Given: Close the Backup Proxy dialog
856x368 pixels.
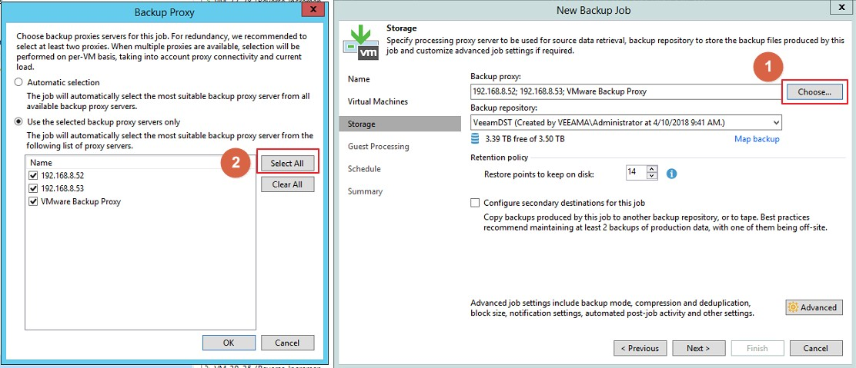Looking at the screenshot, I should [310, 12].
